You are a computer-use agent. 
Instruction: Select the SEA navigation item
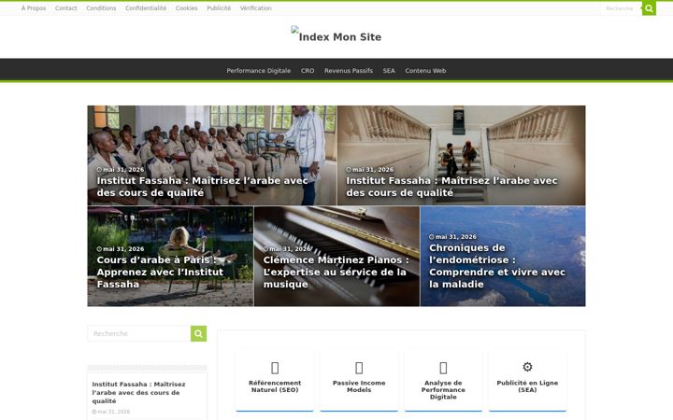click(x=389, y=71)
